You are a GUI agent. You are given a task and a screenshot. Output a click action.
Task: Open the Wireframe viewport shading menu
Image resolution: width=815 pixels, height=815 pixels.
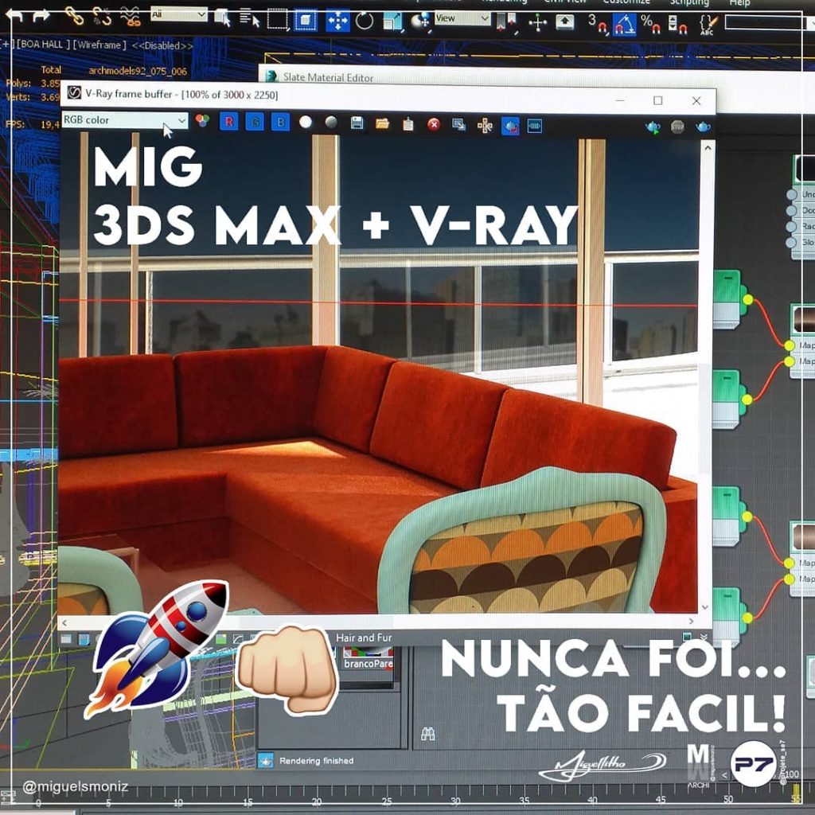click(x=99, y=45)
